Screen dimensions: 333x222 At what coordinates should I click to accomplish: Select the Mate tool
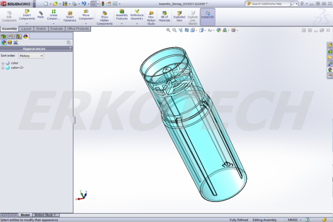[x=41, y=14]
